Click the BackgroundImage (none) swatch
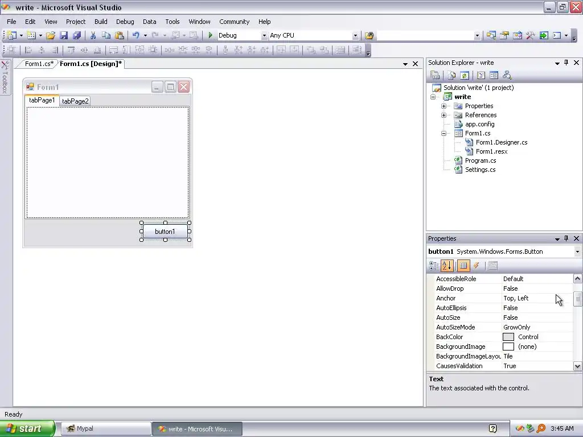 pos(508,347)
